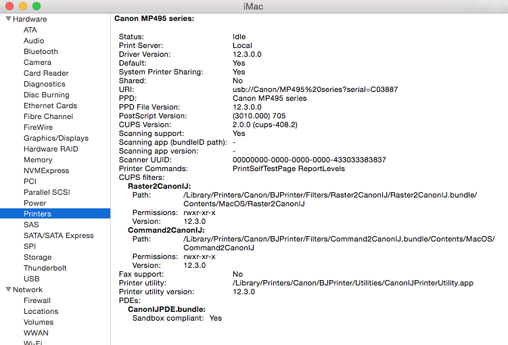Zoom the window using the green button
The width and height of the screenshot is (508, 345).
[37, 6]
